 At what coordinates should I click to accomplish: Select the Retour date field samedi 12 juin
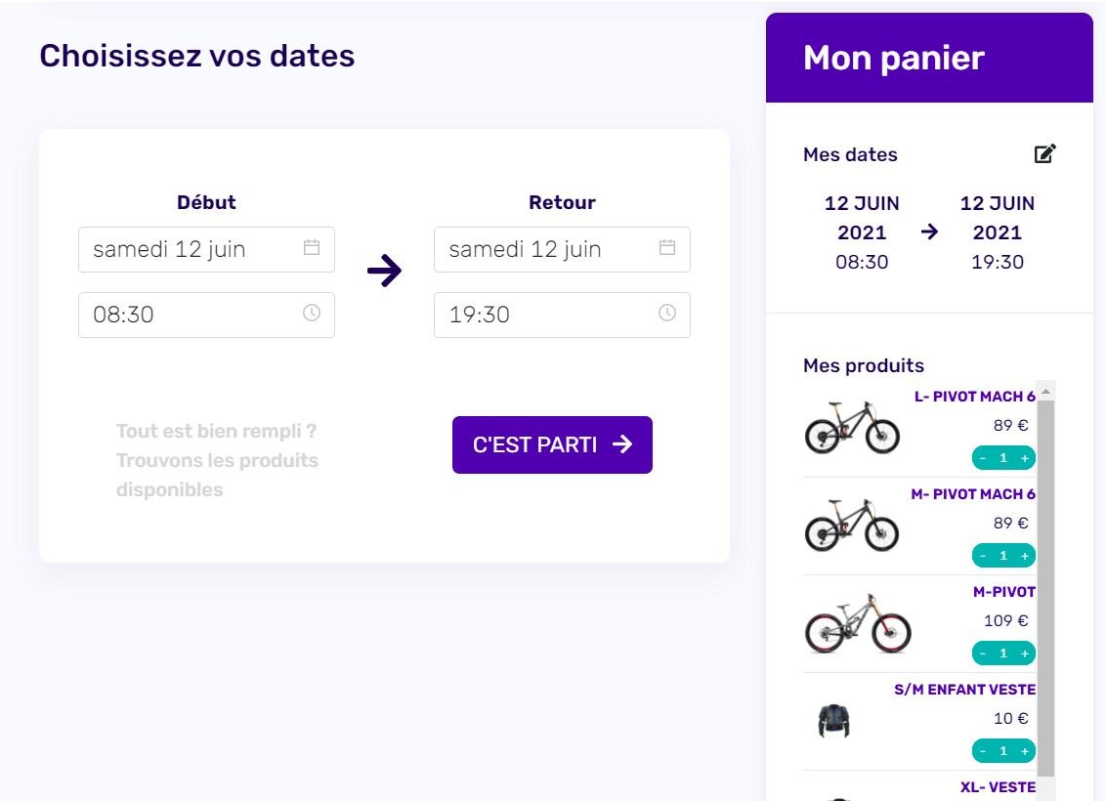coord(562,250)
